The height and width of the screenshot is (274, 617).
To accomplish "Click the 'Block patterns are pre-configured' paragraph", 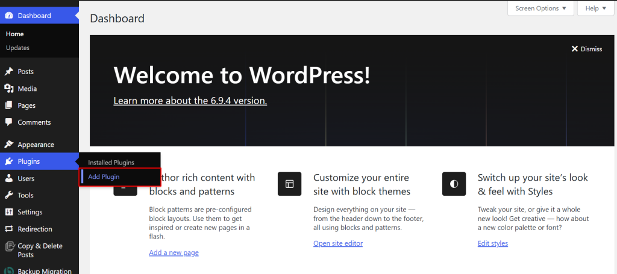I will [201, 223].
